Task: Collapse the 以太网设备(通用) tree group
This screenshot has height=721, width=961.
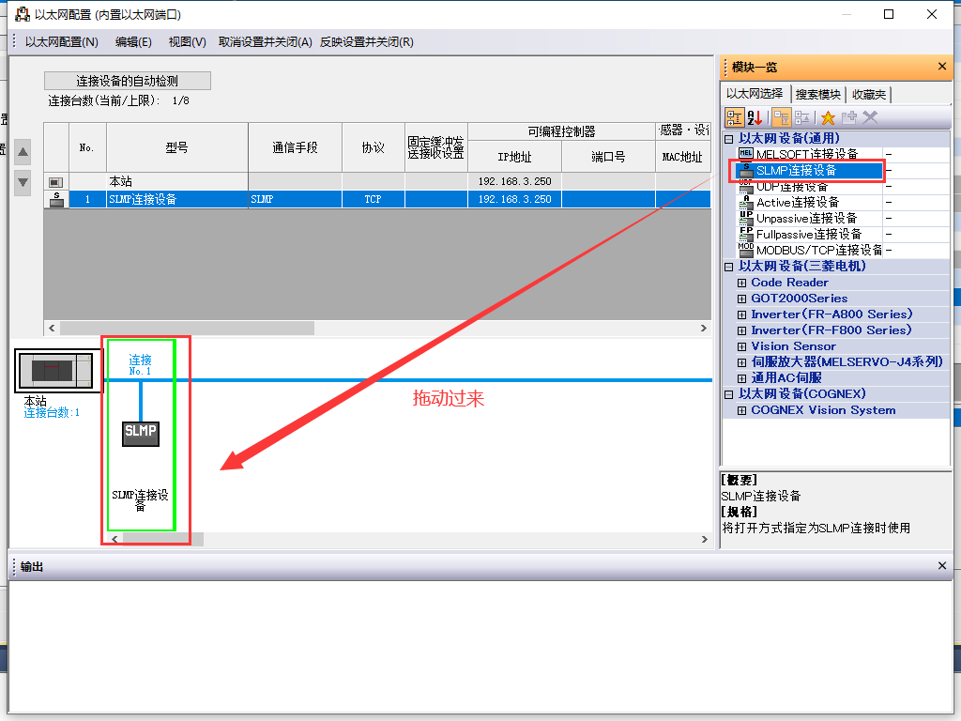Action: pyautogui.click(x=728, y=139)
